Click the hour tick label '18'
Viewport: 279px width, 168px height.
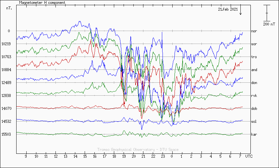(x=114, y=156)
